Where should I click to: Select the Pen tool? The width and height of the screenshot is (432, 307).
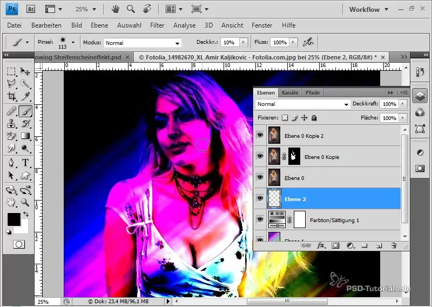click(11, 163)
